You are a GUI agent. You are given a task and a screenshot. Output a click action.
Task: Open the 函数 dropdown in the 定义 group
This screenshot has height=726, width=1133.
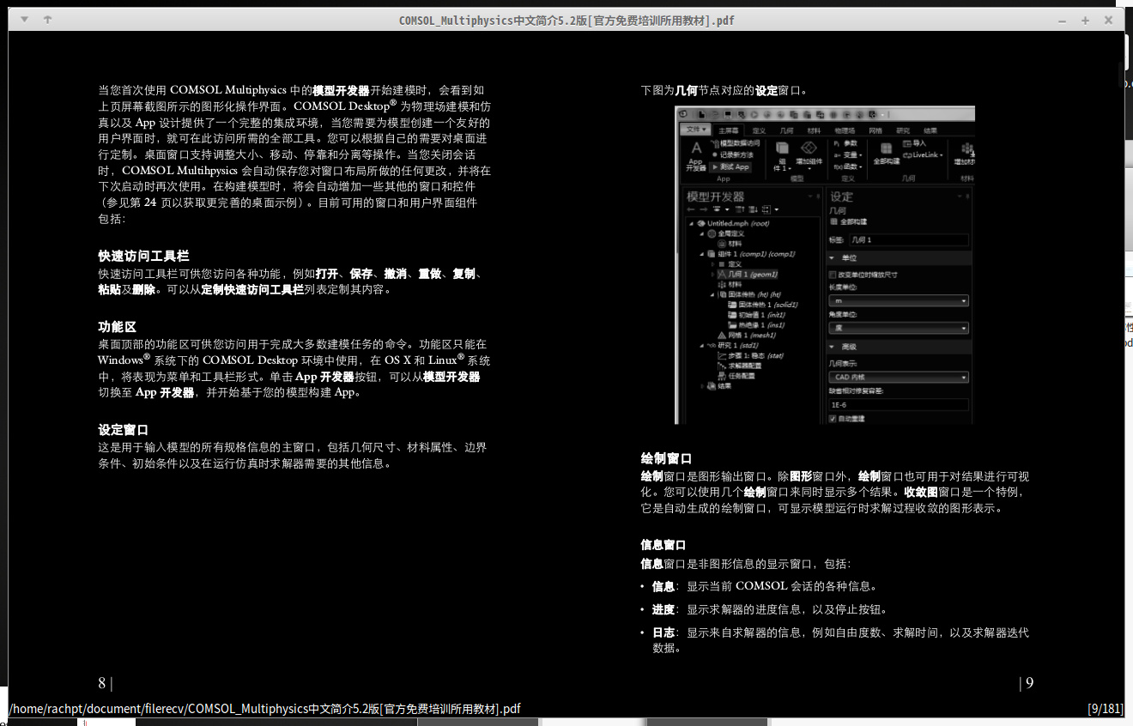(x=848, y=166)
